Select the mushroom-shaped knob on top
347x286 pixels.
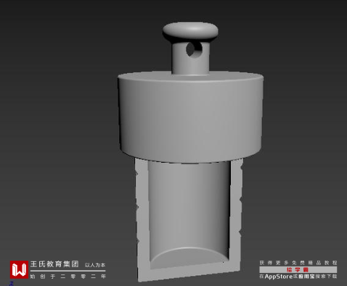pos(190,31)
